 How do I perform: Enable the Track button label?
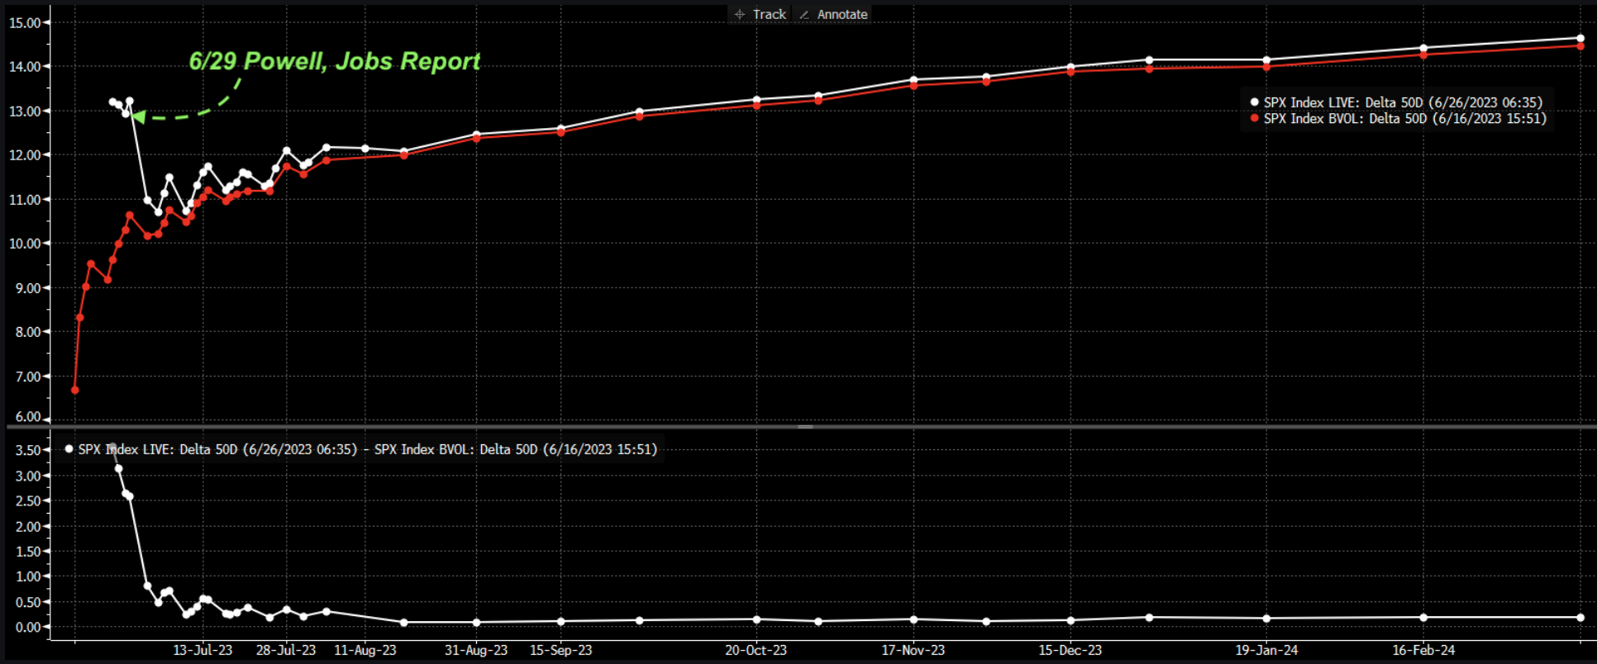point(770,14)
